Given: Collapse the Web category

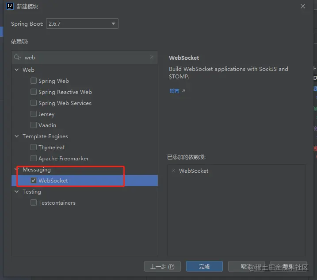Looking at the screenshot, I should (16, 70).
